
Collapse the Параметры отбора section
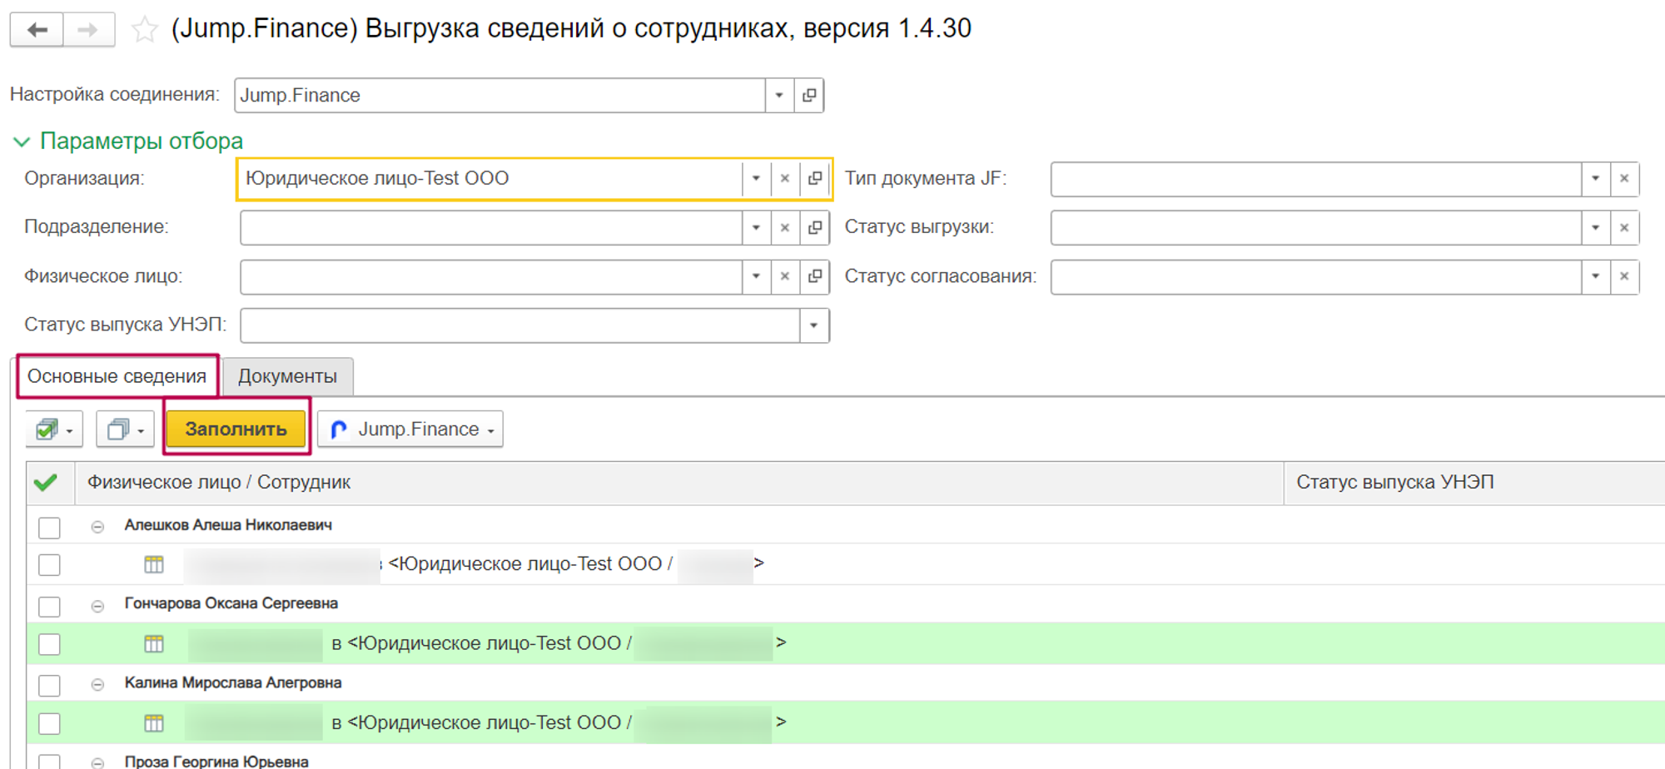pyautogui.click(x=22, y=142)
